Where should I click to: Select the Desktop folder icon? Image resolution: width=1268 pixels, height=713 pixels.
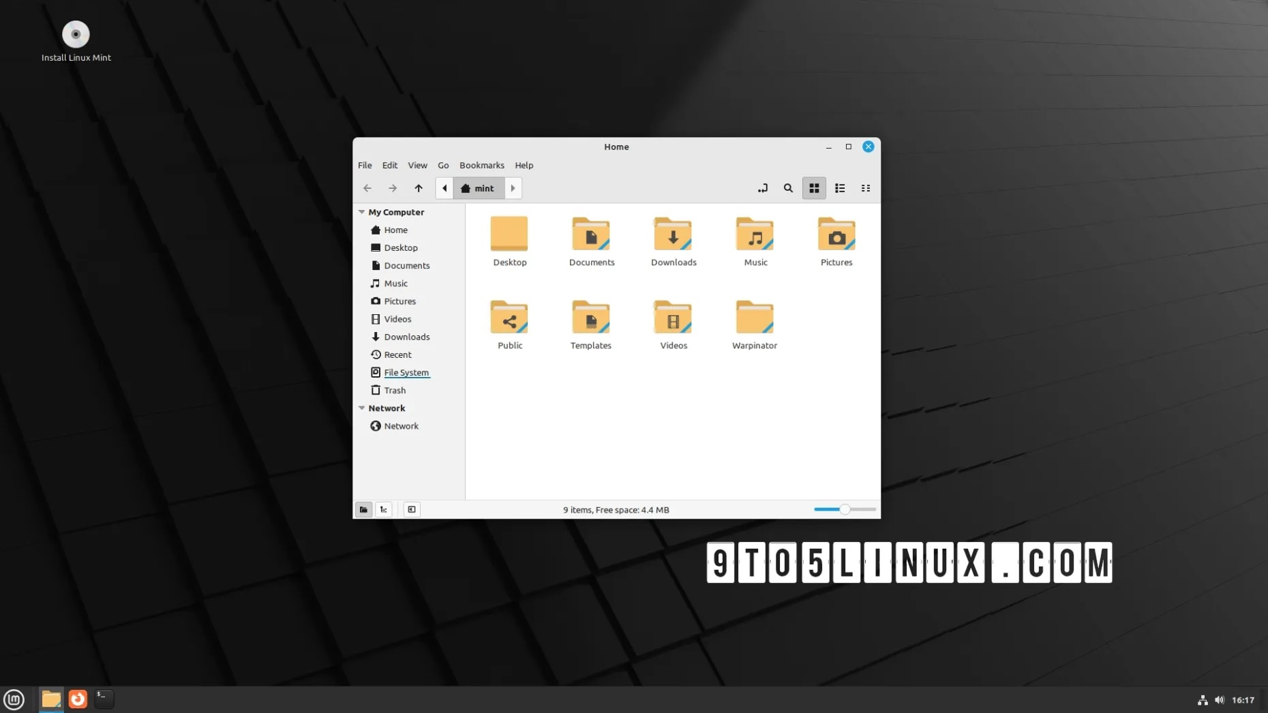(x=509, y=234)
